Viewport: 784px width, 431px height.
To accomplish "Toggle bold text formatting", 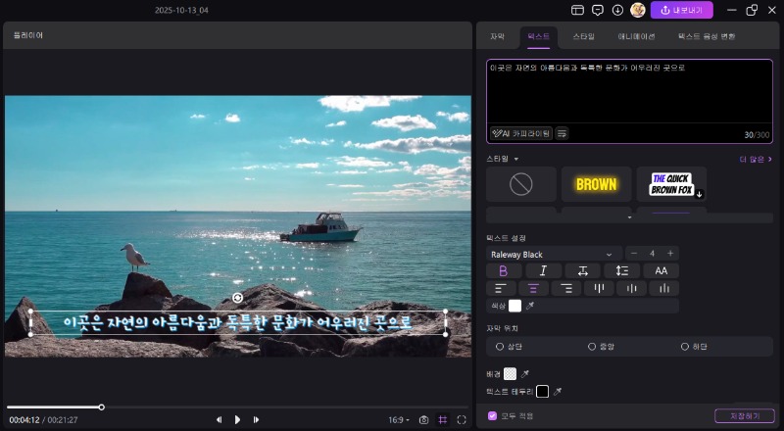I will coord(504,271).
